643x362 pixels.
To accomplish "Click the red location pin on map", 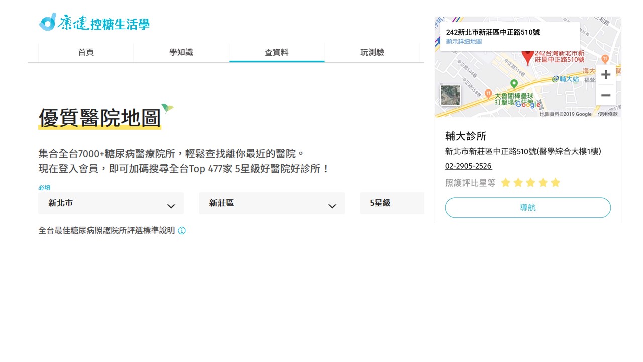I will click(x=527, y=57).
